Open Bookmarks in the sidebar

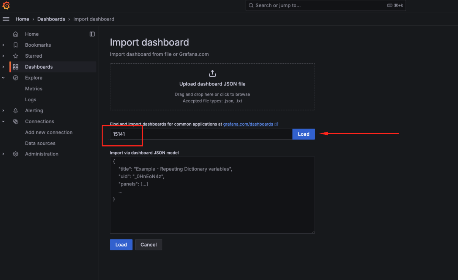[38, 45]
